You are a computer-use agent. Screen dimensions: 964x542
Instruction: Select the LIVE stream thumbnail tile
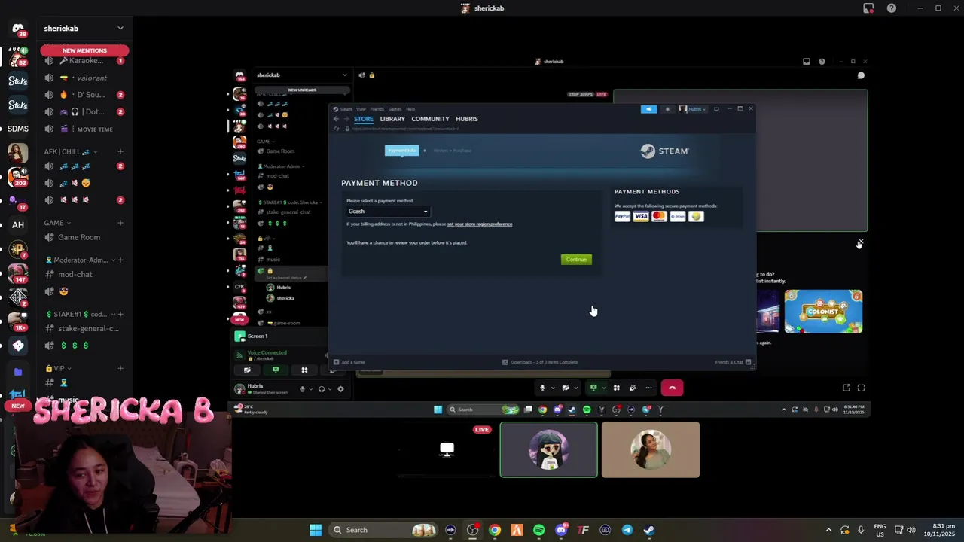pos(447,449)
